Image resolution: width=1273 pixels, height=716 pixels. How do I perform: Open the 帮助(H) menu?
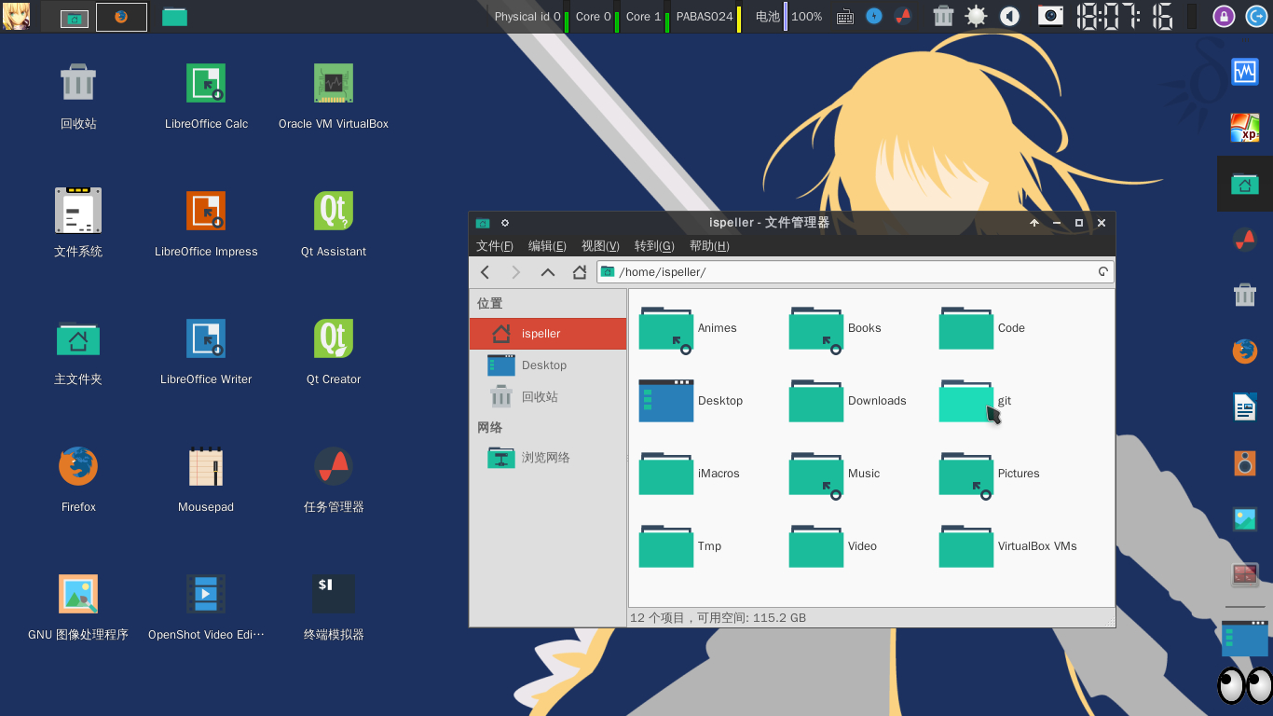coord(709,246)
